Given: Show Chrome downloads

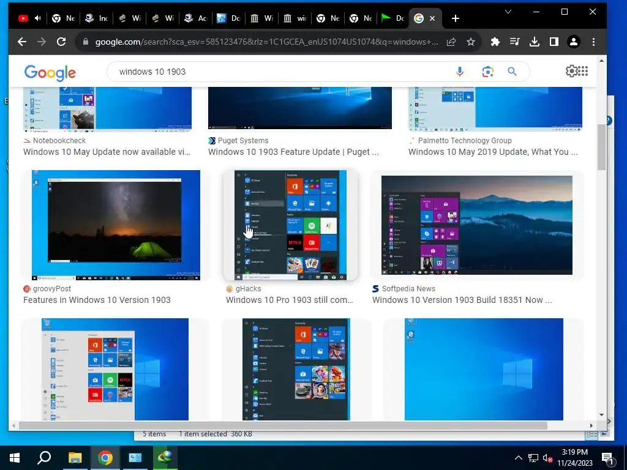Looking at the screenshot, I should point(534,42).
